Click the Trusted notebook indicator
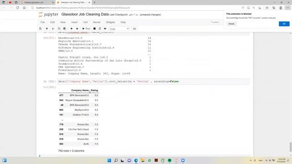 click(x=214, y=22)
